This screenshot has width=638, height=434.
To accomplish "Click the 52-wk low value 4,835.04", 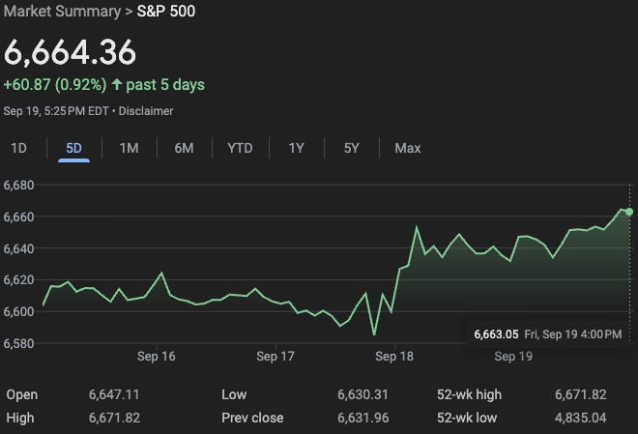I will (581, 418).
